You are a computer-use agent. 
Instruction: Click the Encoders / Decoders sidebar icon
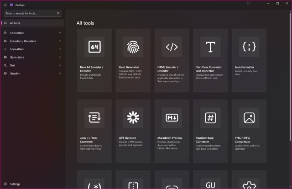click(5, 41)
